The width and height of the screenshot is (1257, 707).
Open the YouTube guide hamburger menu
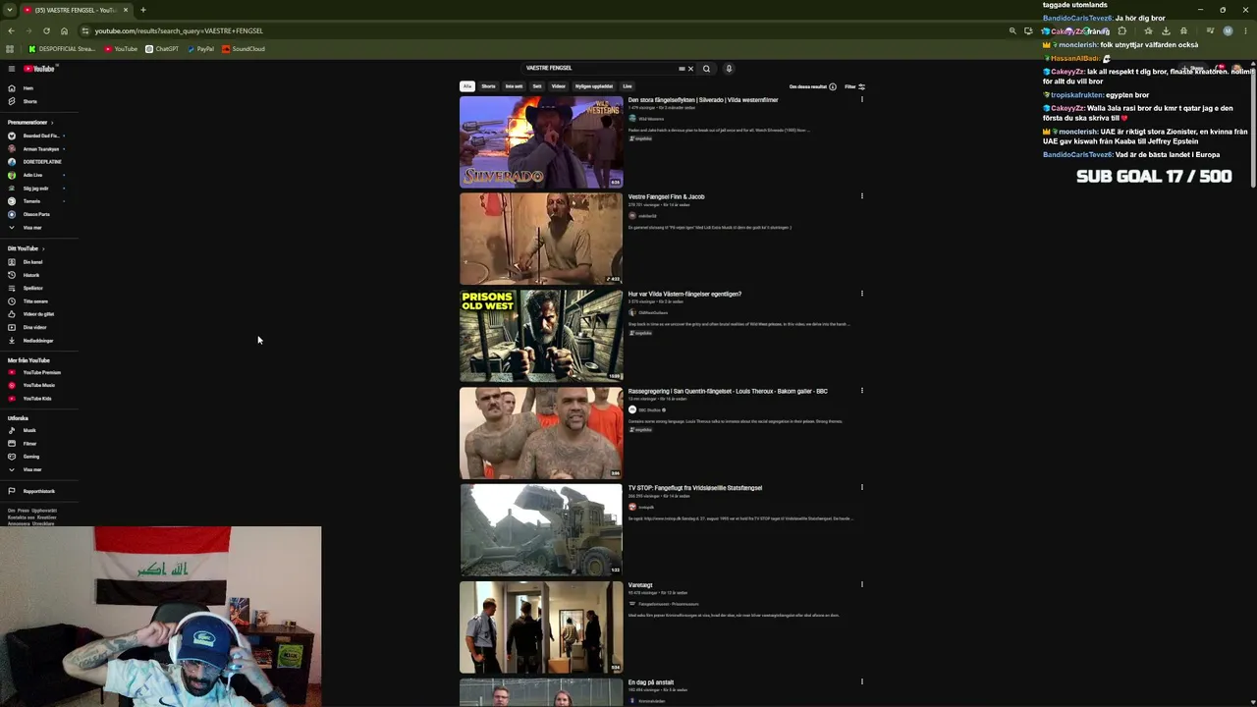pyautogui.click(x=12, y=69)
